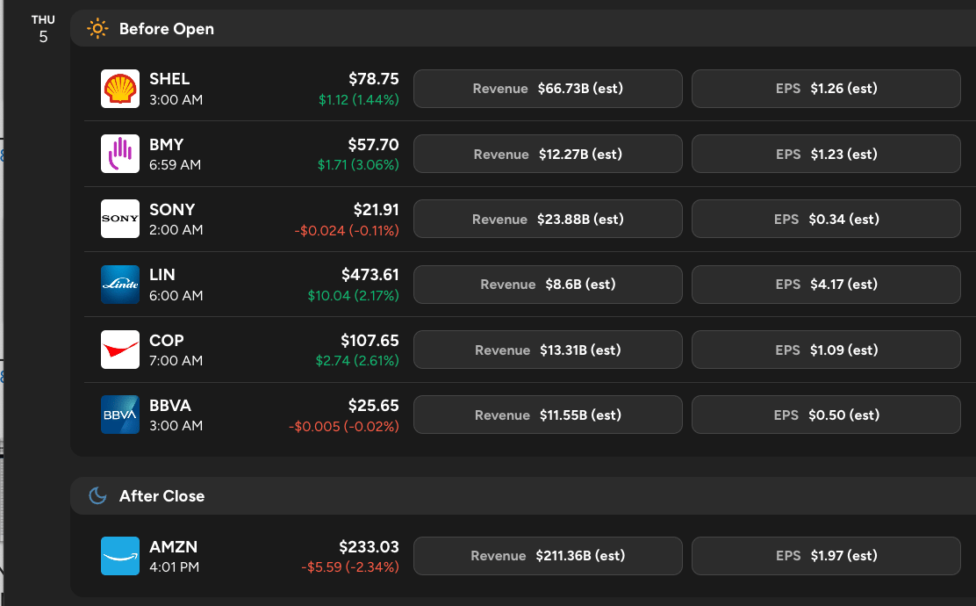Open LIN EPS $4.17 estimate box
The height and width of the screenshot is (606, 976).
coord(826,284)
